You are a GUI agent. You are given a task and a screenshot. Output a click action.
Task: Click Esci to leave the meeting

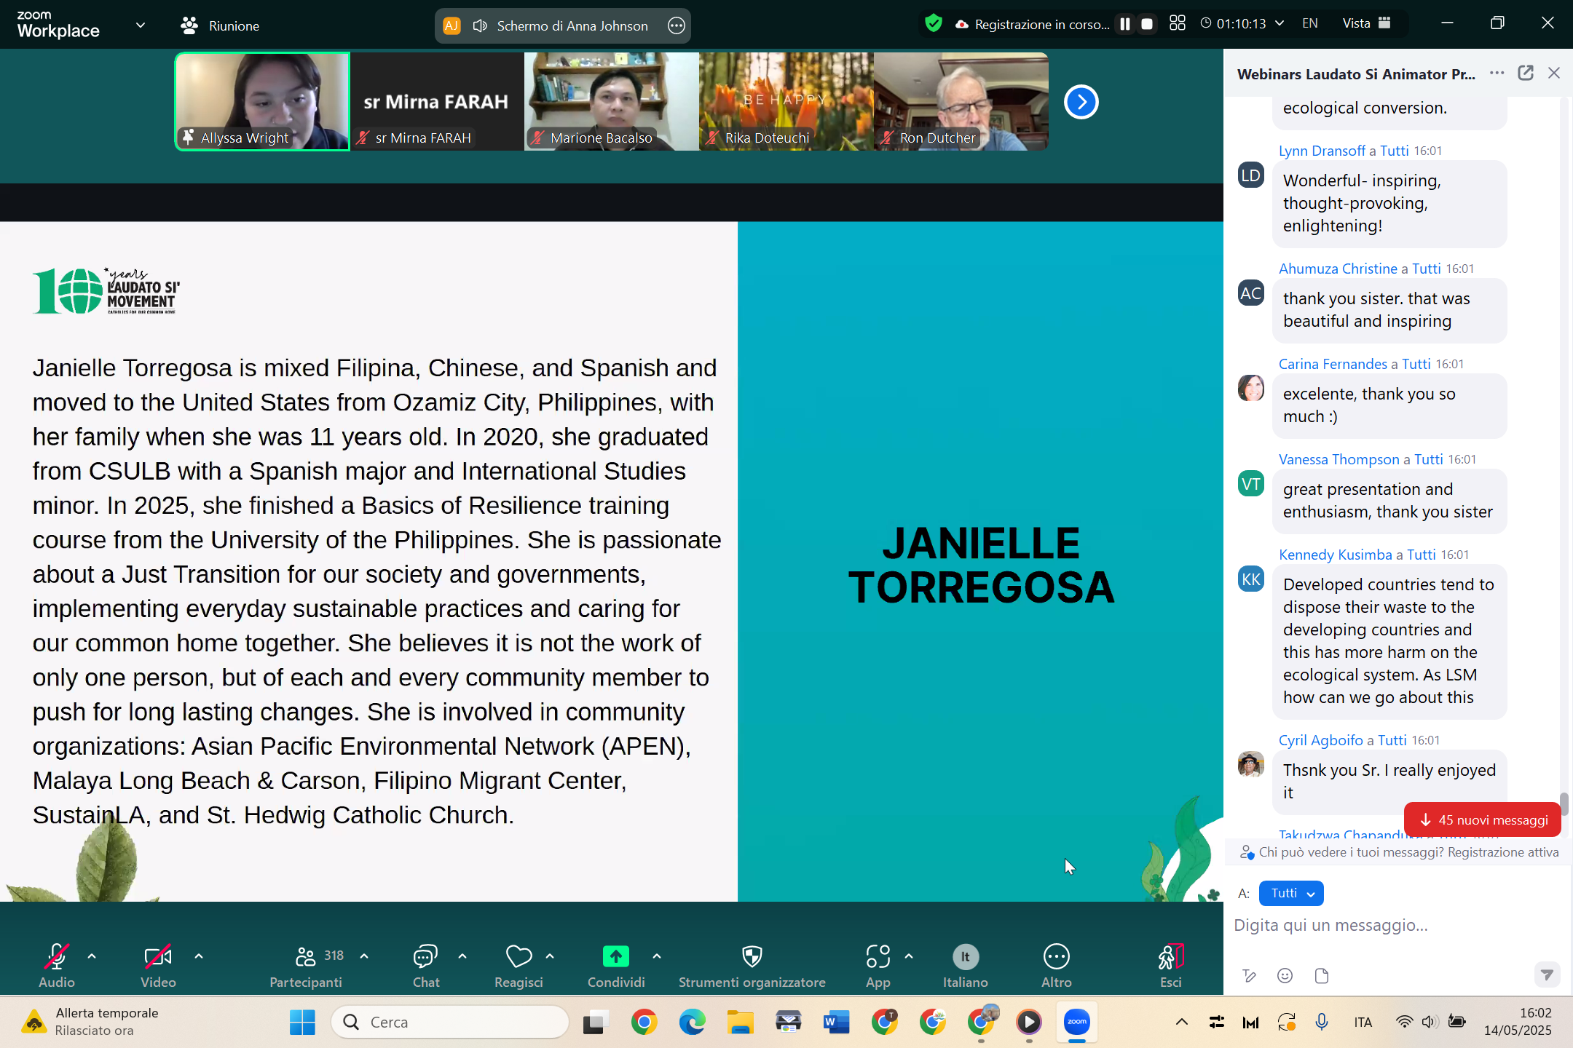[x=1170, y=956]
